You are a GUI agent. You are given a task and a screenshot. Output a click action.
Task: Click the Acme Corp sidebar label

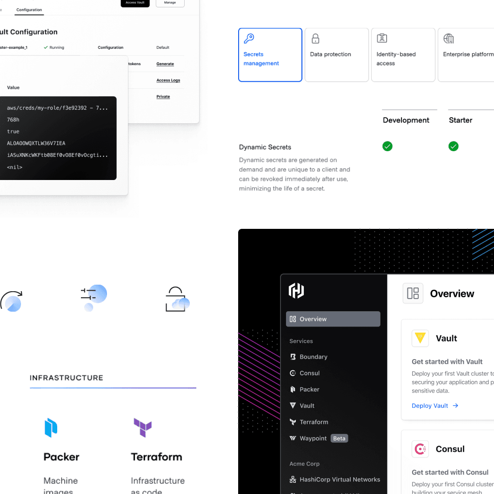(x=304, y=464)
